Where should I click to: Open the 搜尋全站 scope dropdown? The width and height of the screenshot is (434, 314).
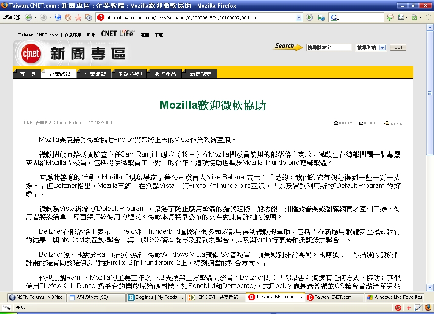point(382,47)
